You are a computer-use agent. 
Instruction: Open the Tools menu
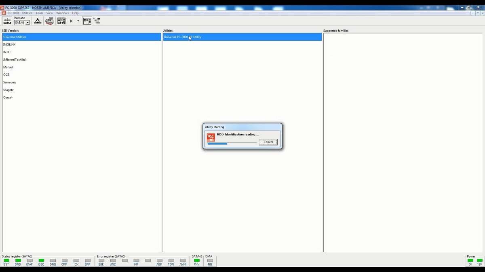[x=39, y=13]
